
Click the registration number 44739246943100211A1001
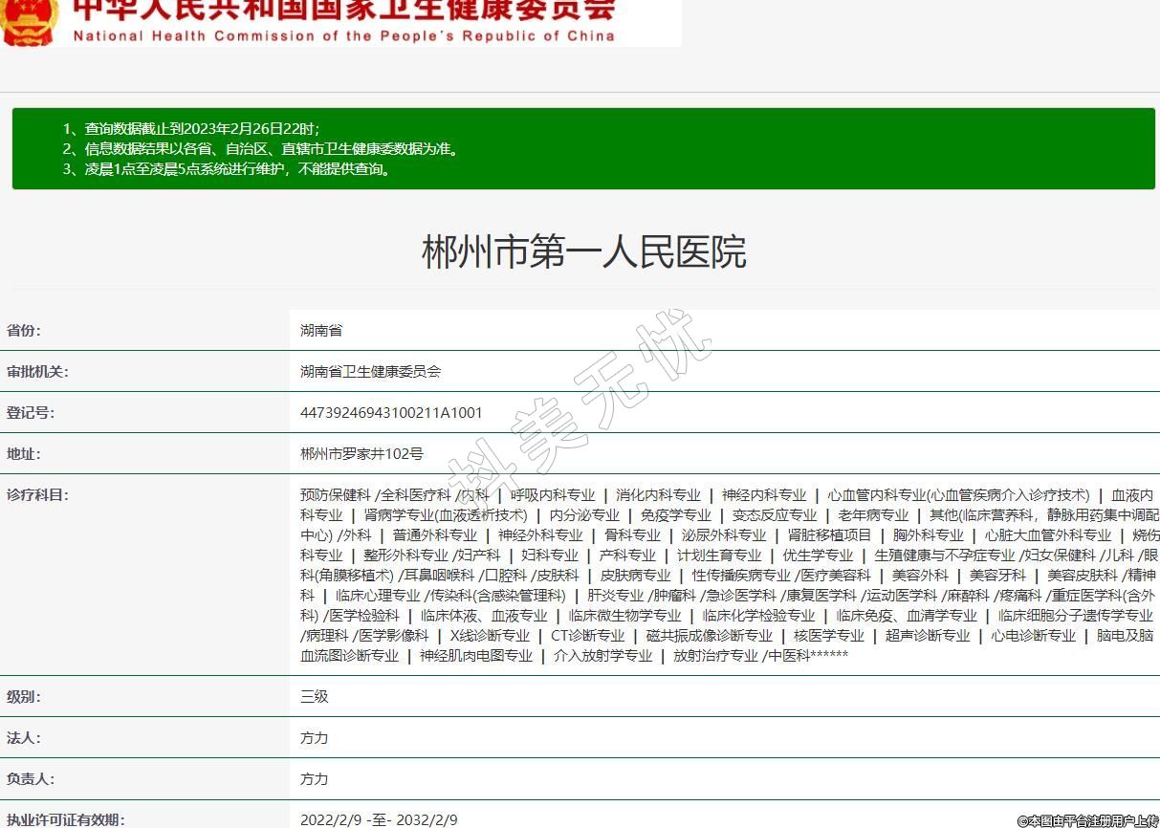pyautogui.click(x=391, y=413)
